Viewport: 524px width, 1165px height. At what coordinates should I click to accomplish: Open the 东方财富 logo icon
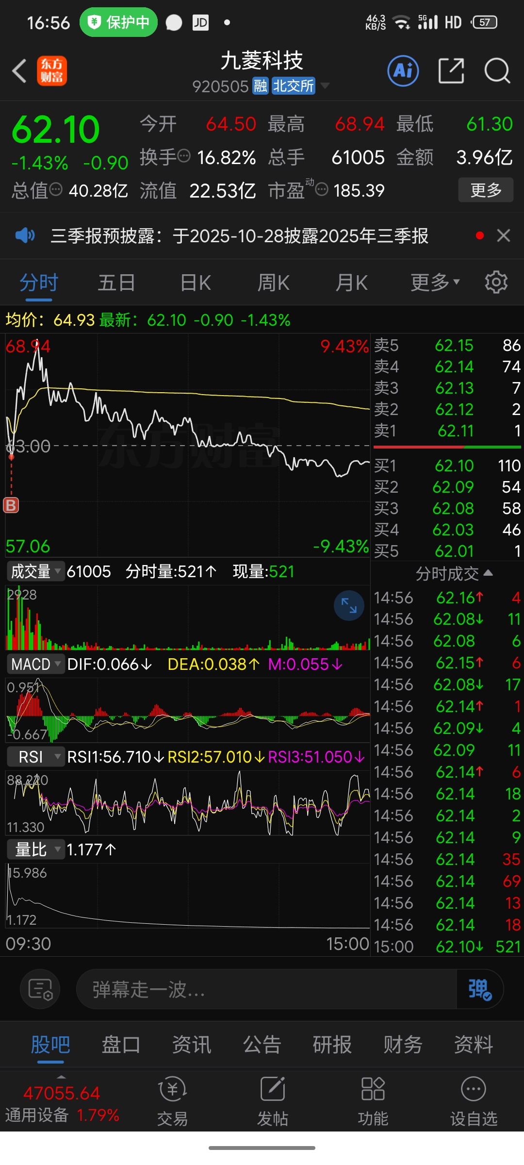(x=52, y=71)
